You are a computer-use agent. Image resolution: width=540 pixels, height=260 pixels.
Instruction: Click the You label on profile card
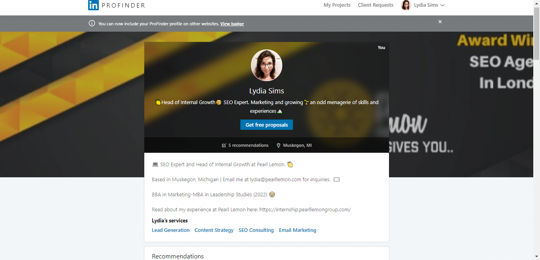pyautogui.click(x=381, y=47)
